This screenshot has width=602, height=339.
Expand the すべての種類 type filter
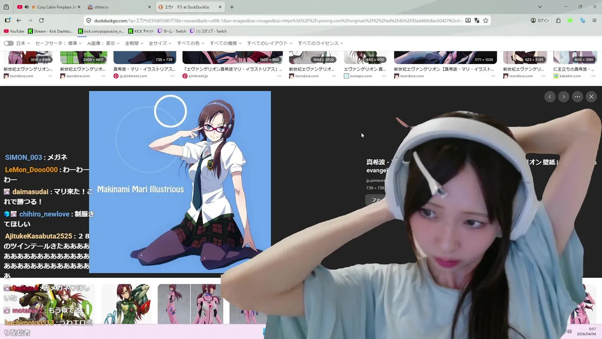[226, 43]
